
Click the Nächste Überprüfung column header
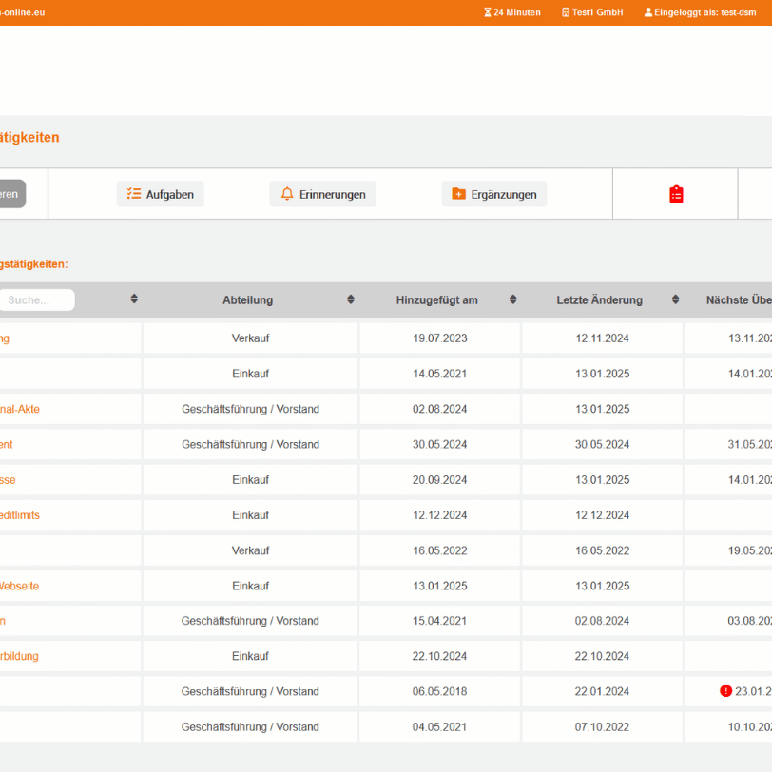[739, 300]
